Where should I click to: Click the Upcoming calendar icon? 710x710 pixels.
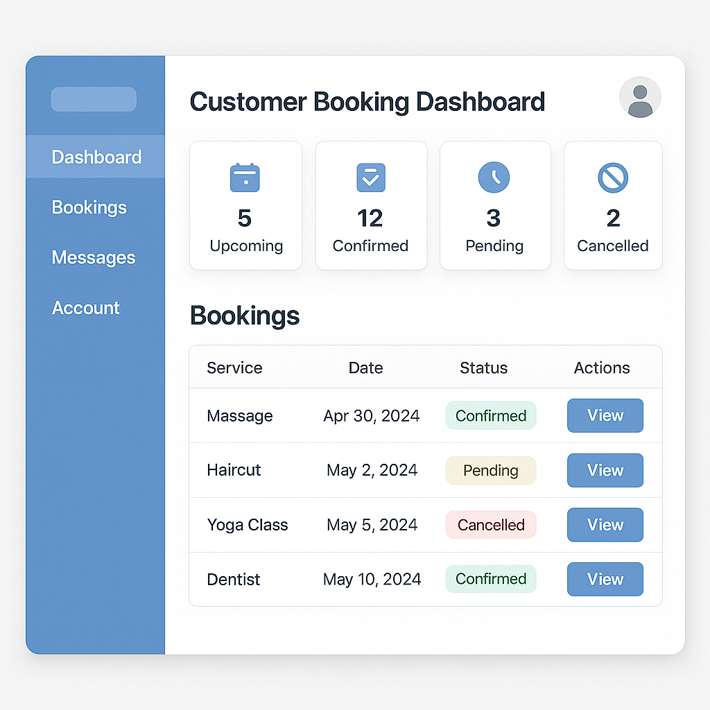click(245, 177)
